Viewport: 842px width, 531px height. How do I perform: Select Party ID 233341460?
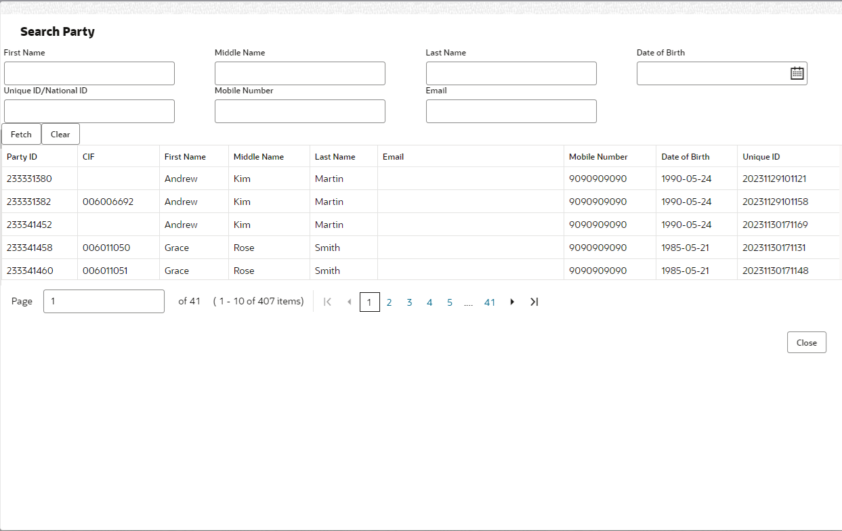click(x=30, y=271)
